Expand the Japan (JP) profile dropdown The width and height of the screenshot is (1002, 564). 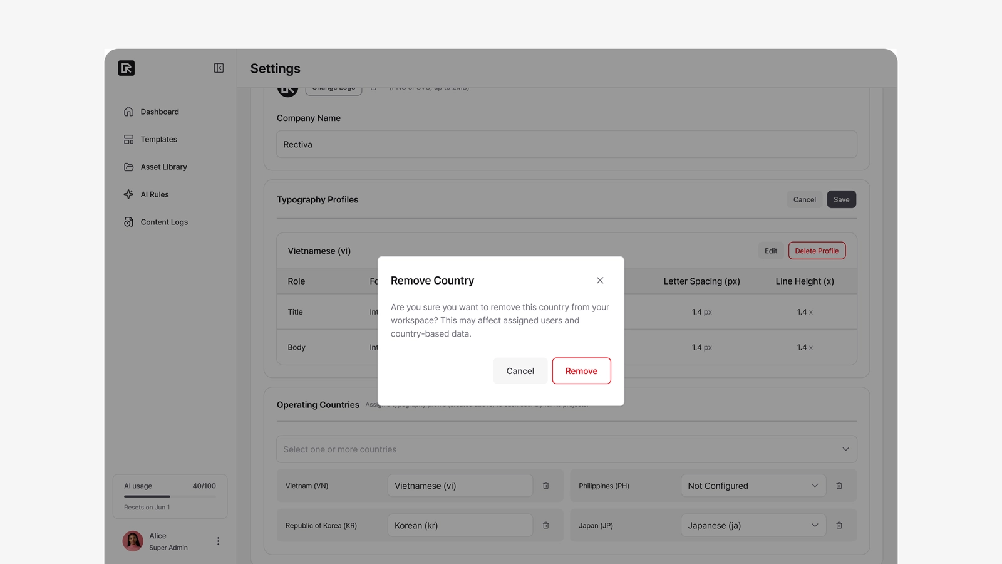coord(753,525)
